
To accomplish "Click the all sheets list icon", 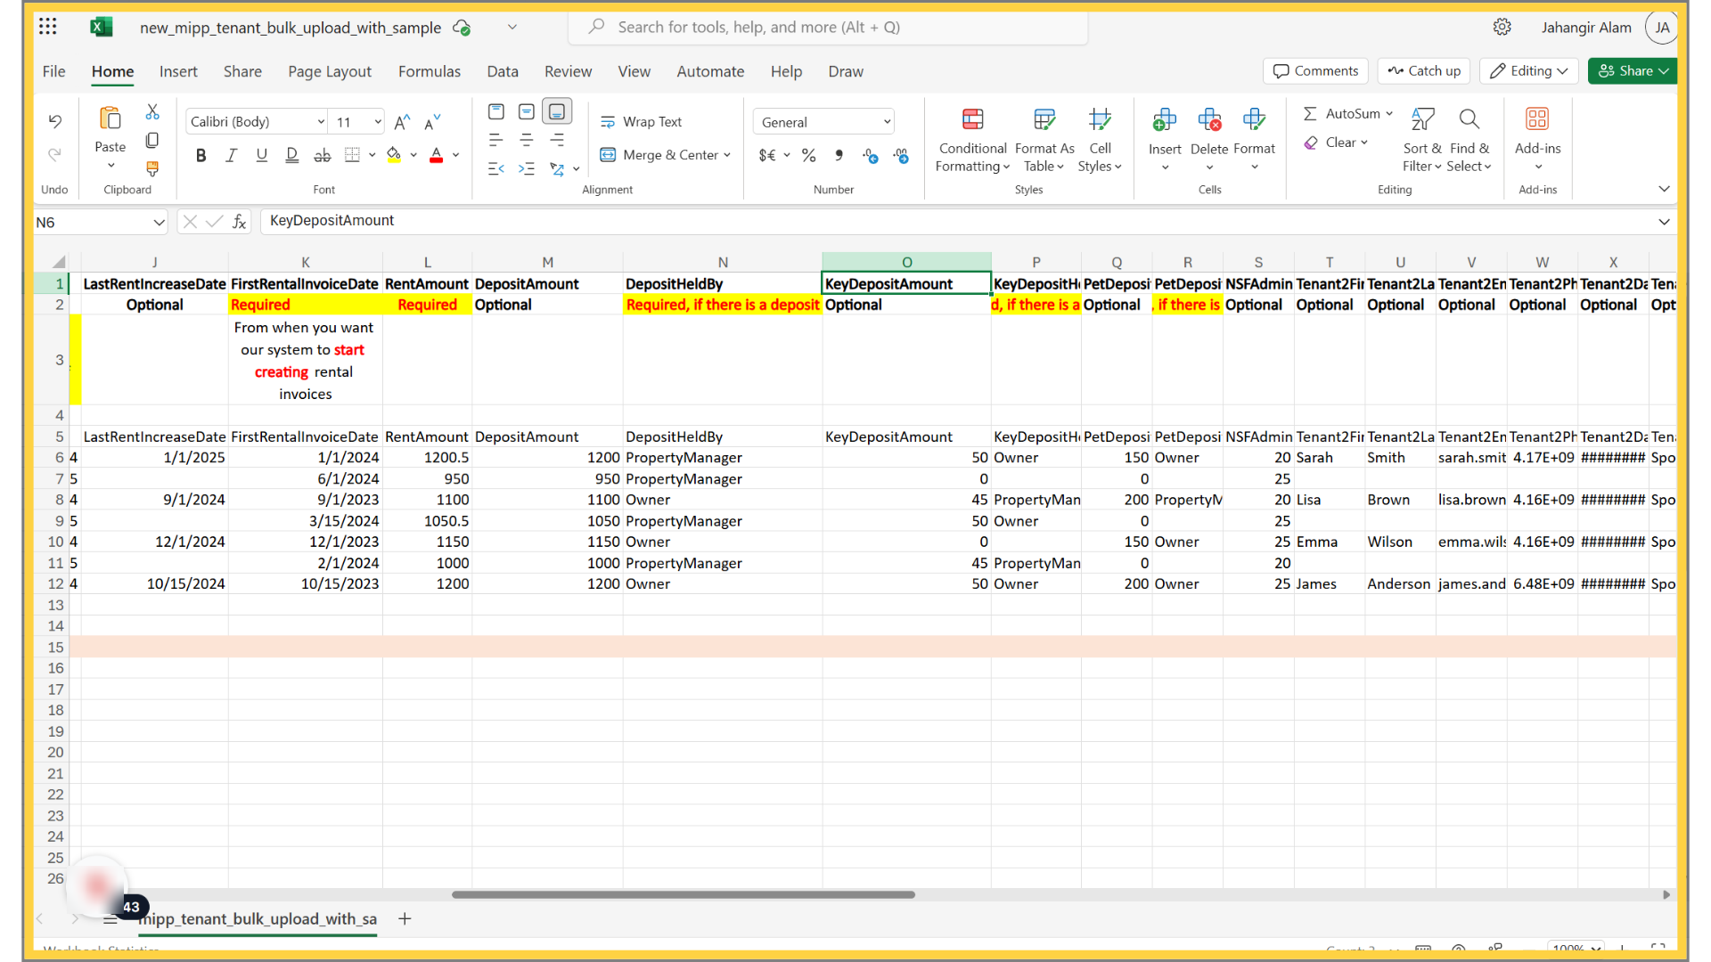I will point(111,918).
